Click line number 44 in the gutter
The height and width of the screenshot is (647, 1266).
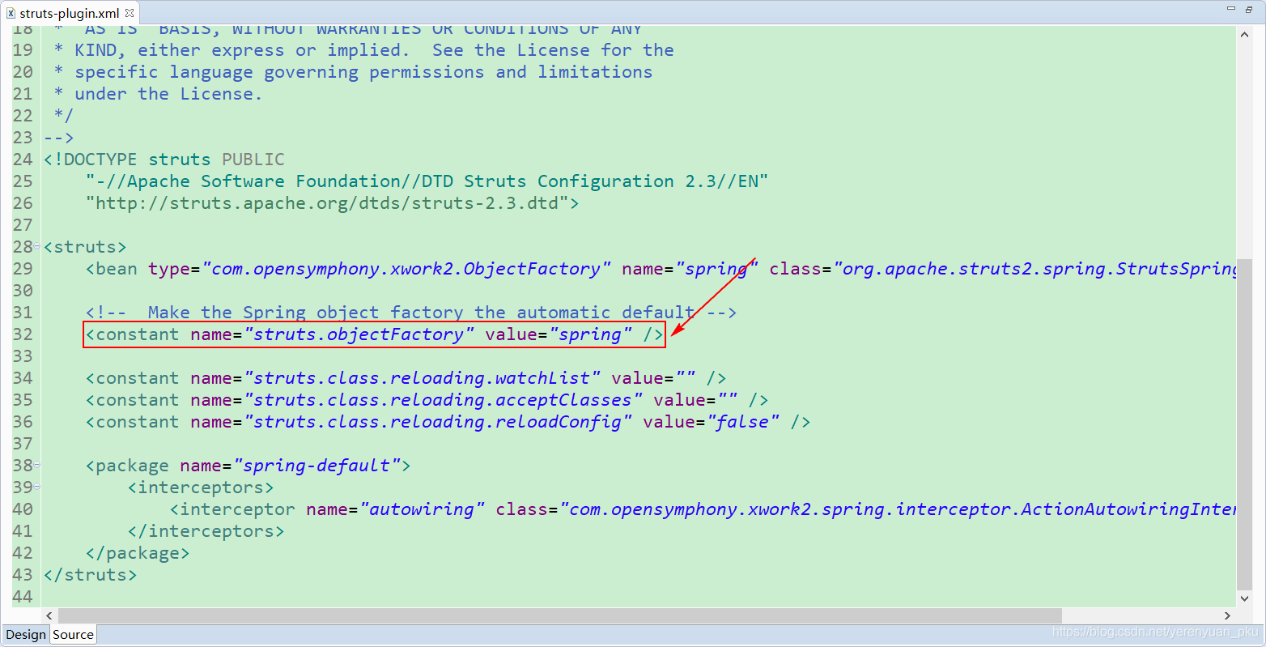[x=23, y=597]
